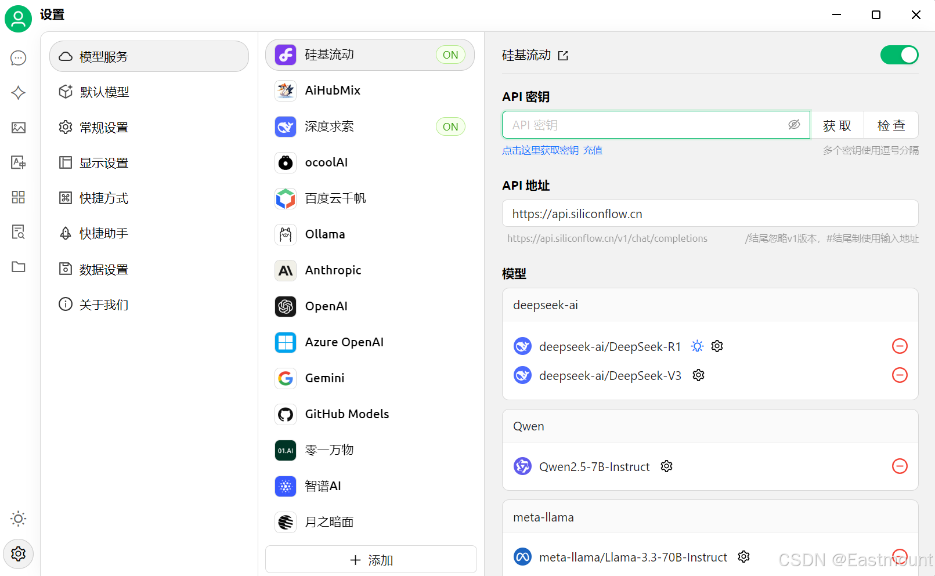
Task: Select the 百度云千帆 provider
Action: tap(370, 198)
